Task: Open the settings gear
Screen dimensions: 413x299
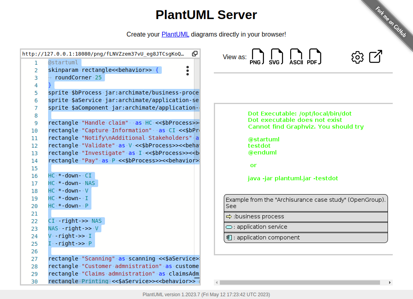Action: 357,57
